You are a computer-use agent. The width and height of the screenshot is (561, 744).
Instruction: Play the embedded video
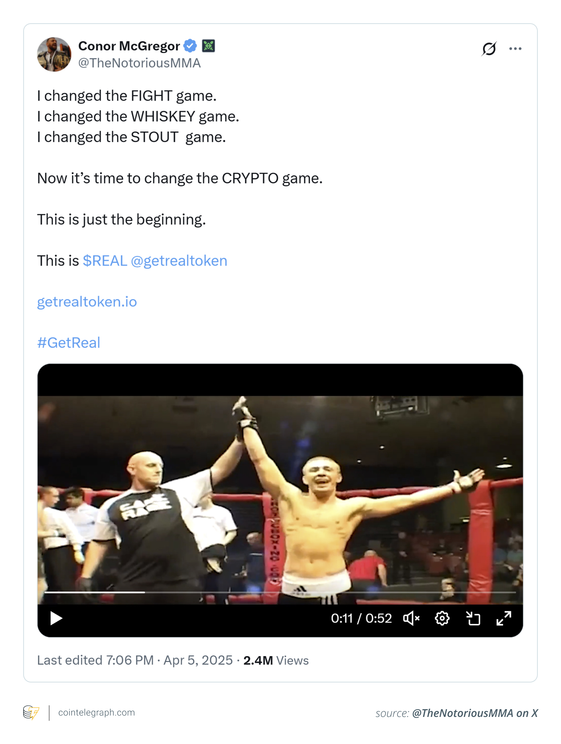pyautogui.click(x=56, y=618)
